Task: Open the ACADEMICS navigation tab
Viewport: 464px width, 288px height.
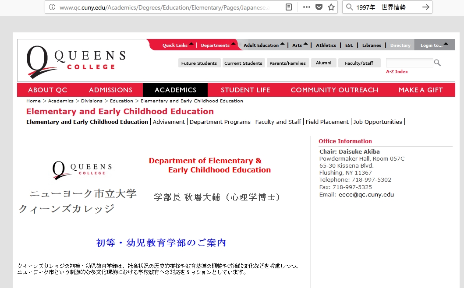Action: [x=175, y=90]
